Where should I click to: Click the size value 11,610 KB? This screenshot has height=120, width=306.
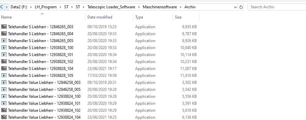click(188, 76)
